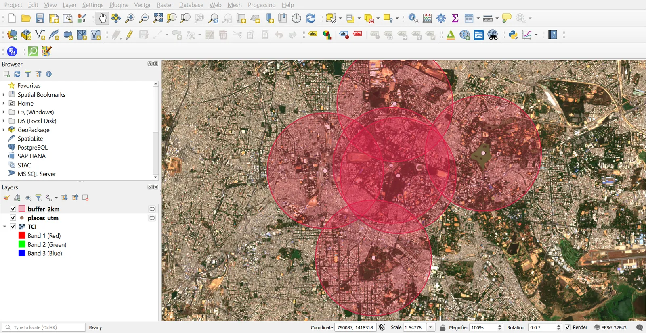Click the EPSG:32643 CRS button
The height and width of the screenshot is (333, 646).
point(610,327)
